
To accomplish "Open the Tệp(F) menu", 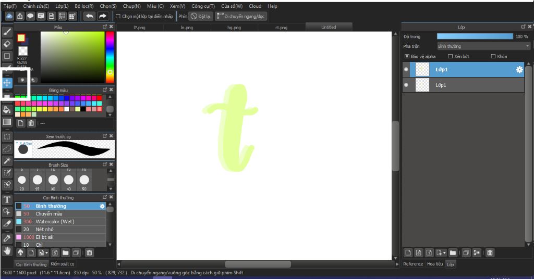I will click(10, 6).
